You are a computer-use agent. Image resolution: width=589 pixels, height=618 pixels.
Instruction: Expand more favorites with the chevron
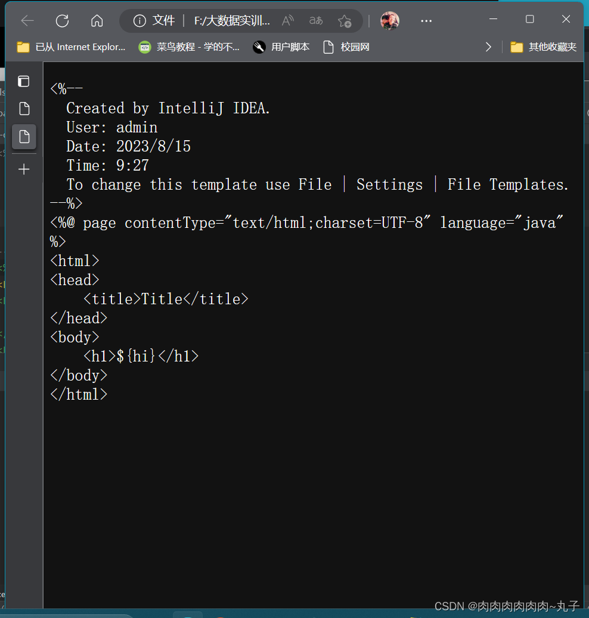[488, 47]
